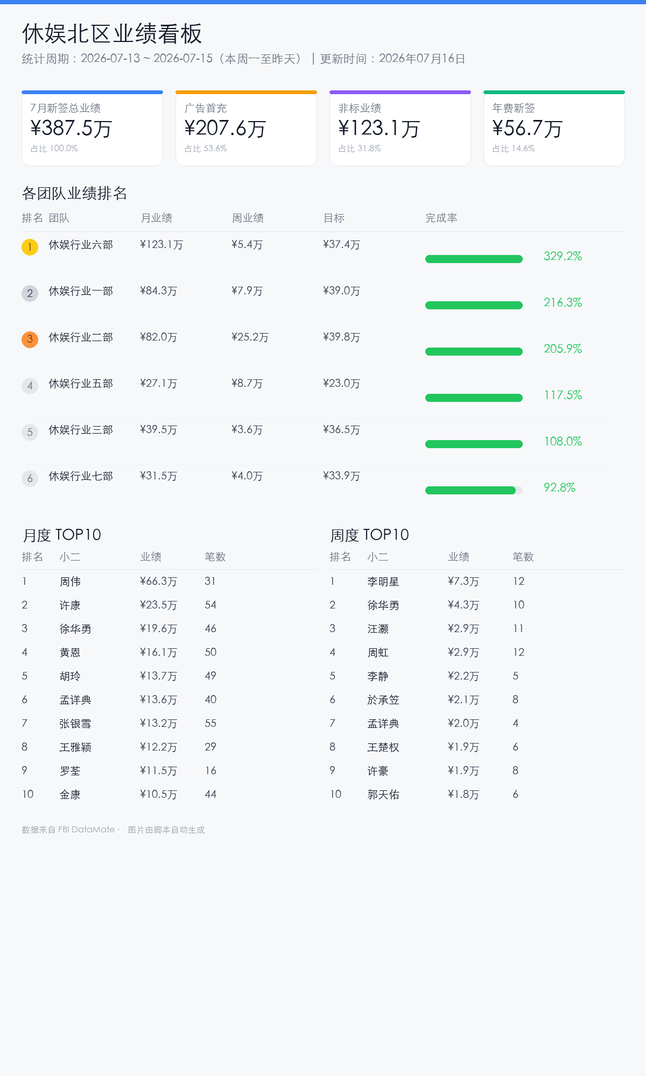Click the 月业绩 column header

click(x=156, y=218)
